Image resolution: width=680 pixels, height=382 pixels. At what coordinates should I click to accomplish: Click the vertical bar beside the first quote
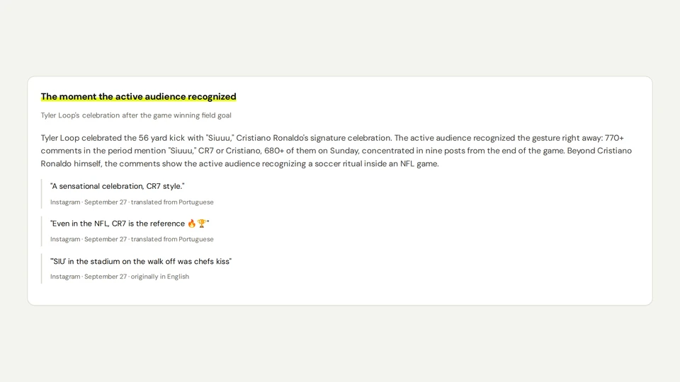point(42,194)
